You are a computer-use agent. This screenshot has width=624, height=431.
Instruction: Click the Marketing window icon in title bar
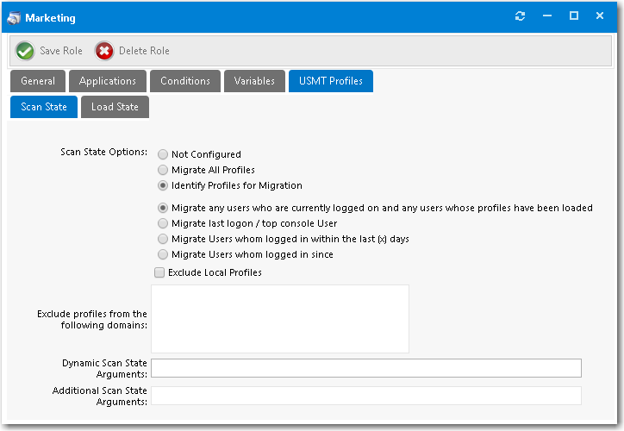(x=14, y=17)
